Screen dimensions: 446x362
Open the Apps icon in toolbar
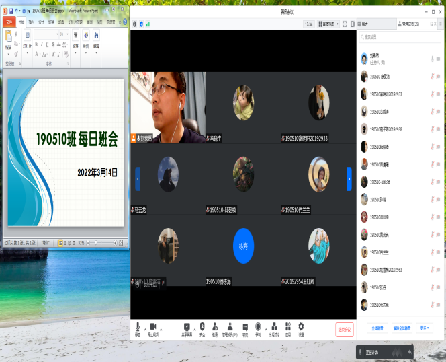coord(288,327)
